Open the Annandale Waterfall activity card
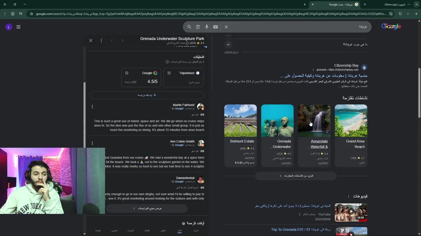Viewport: 421px width, 236px height. tap(314, 135)
